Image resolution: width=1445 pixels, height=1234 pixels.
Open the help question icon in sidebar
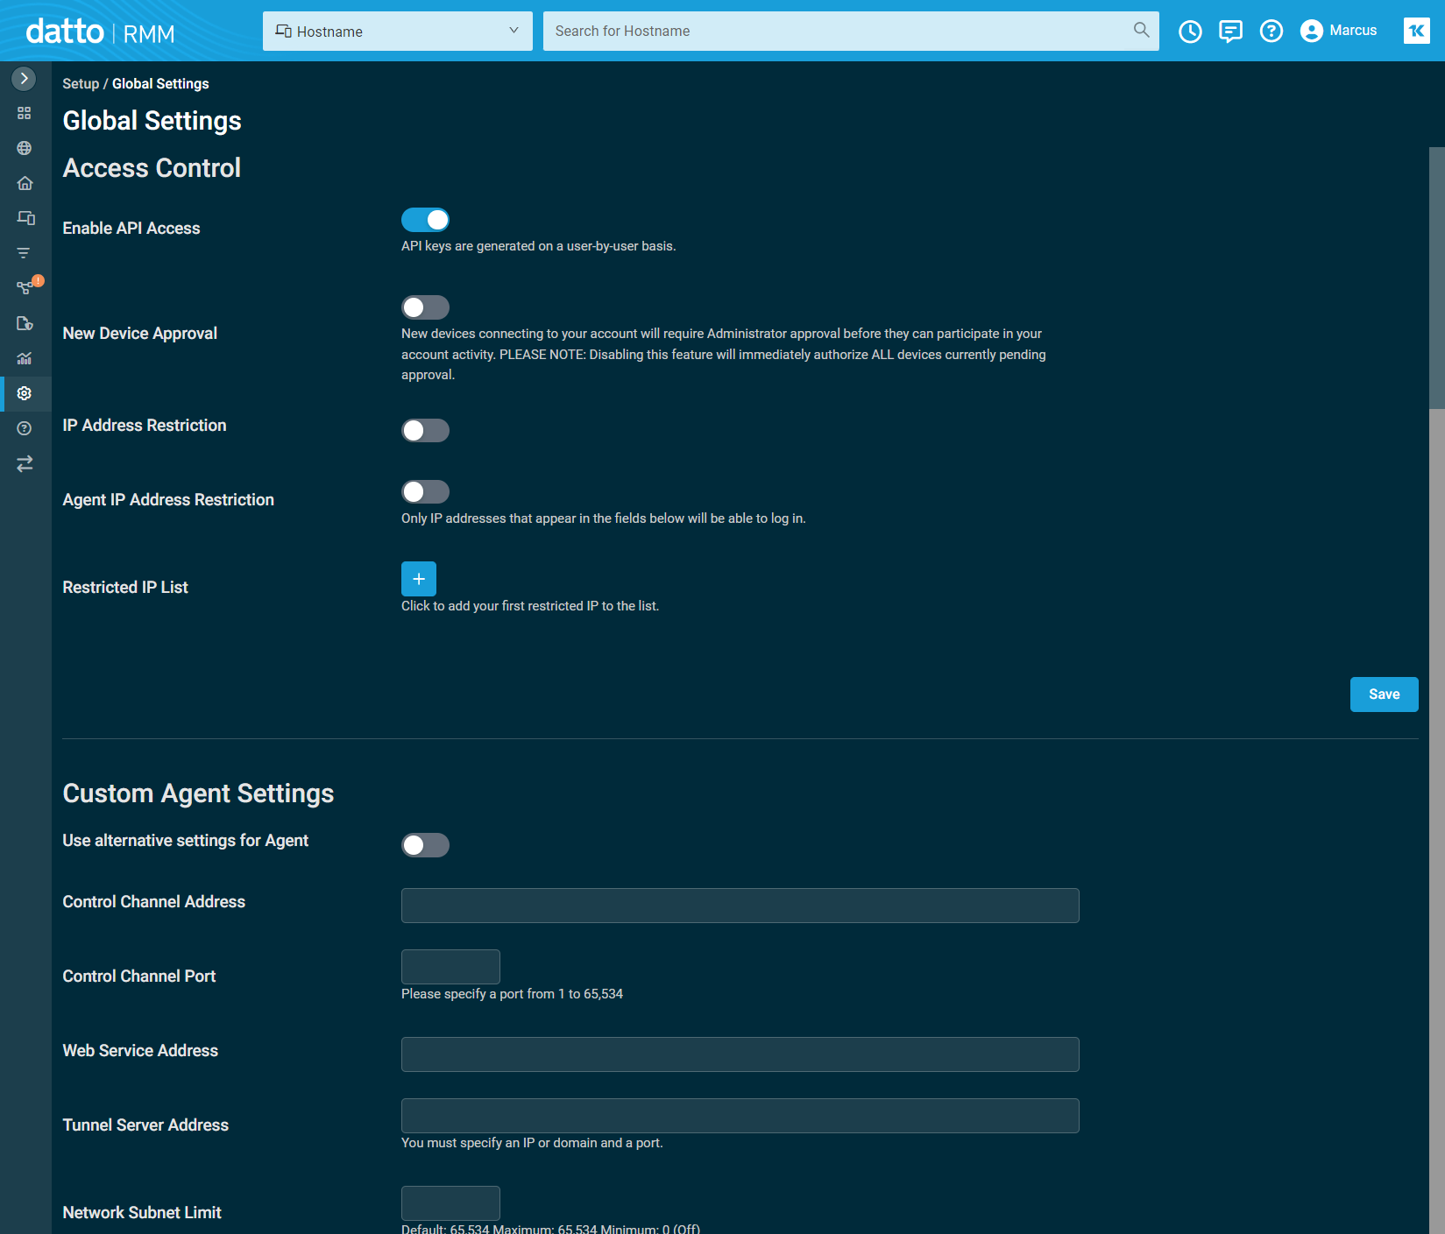(x=25, y=428)
